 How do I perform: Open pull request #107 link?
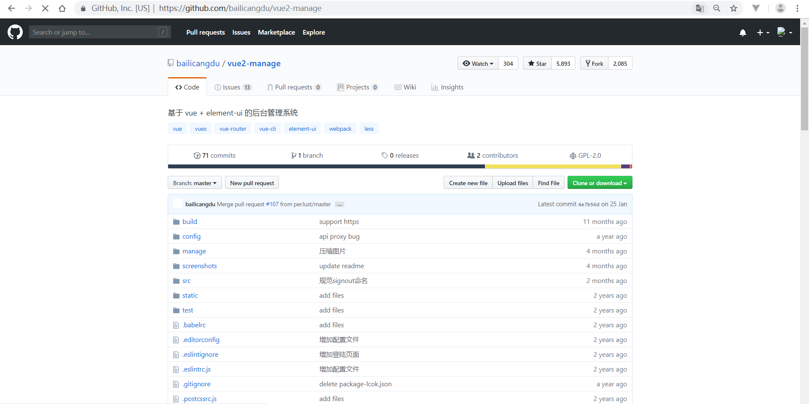click(x=272, y=204)
